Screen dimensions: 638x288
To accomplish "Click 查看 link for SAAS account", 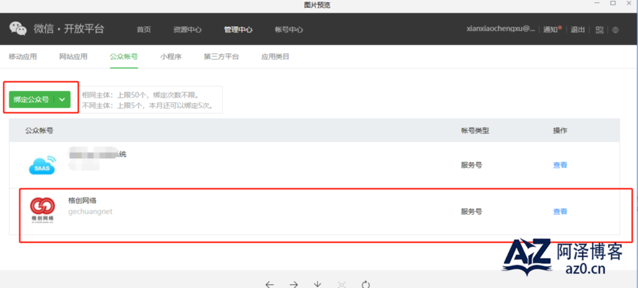I will point(560,165).
